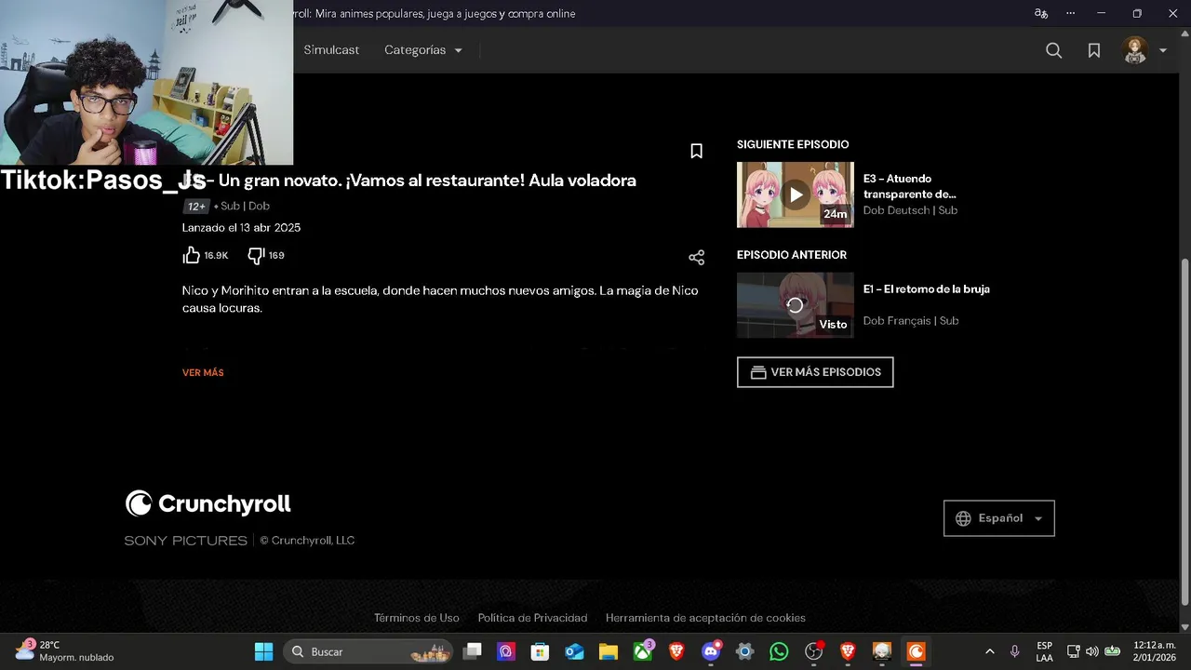Play the E3 next episode thumbnail

pos(795,194)
